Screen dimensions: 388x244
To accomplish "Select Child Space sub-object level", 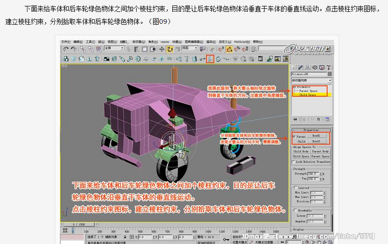I will [x=307, y=95].
